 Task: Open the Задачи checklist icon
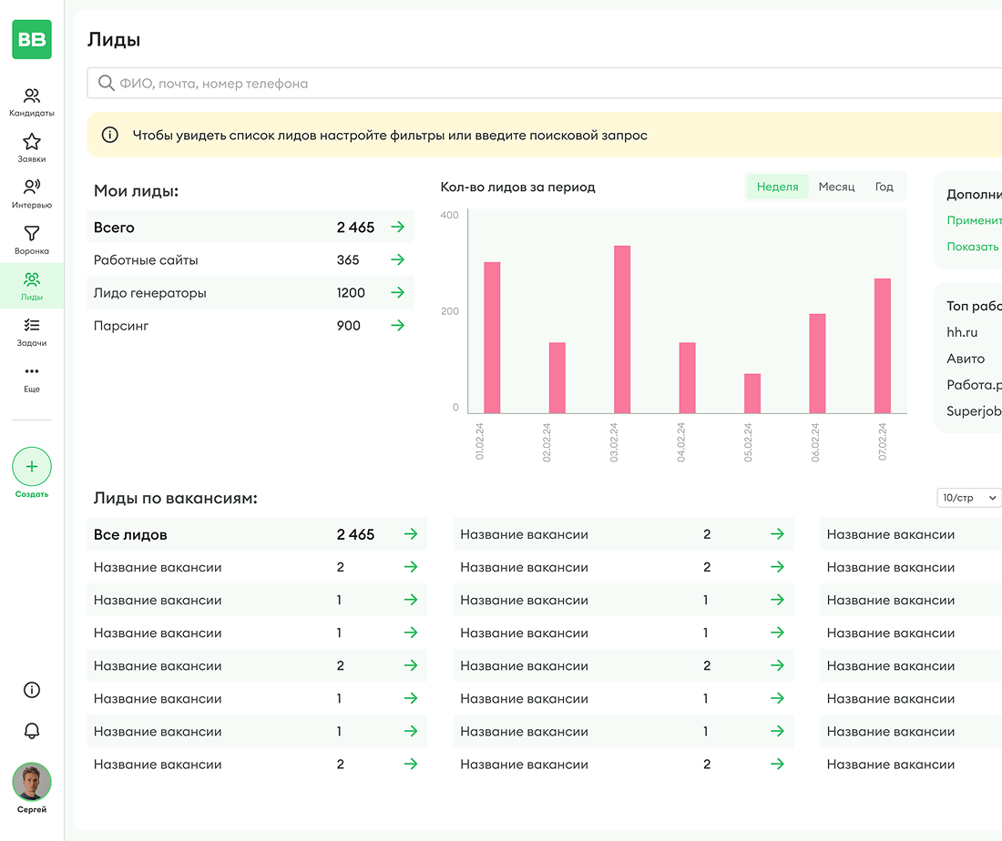tap(31, 325)
